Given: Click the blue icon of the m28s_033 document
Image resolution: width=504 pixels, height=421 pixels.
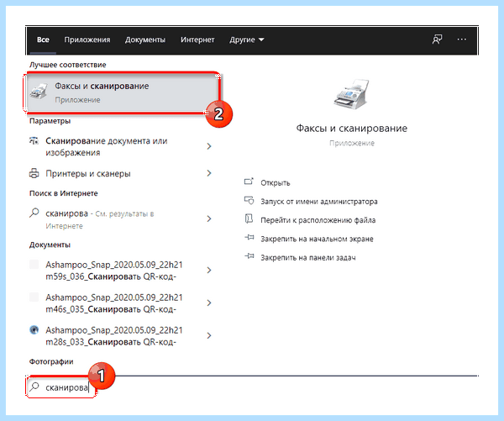Looking at the screenshot, I should point(34,330).
